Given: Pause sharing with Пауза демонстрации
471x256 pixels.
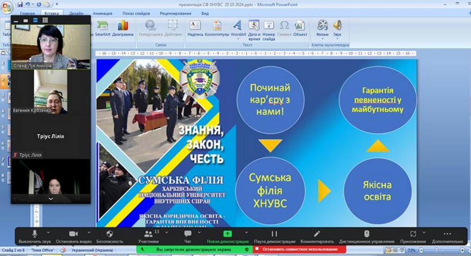Looking at the screenshot, I should (274, 237).
